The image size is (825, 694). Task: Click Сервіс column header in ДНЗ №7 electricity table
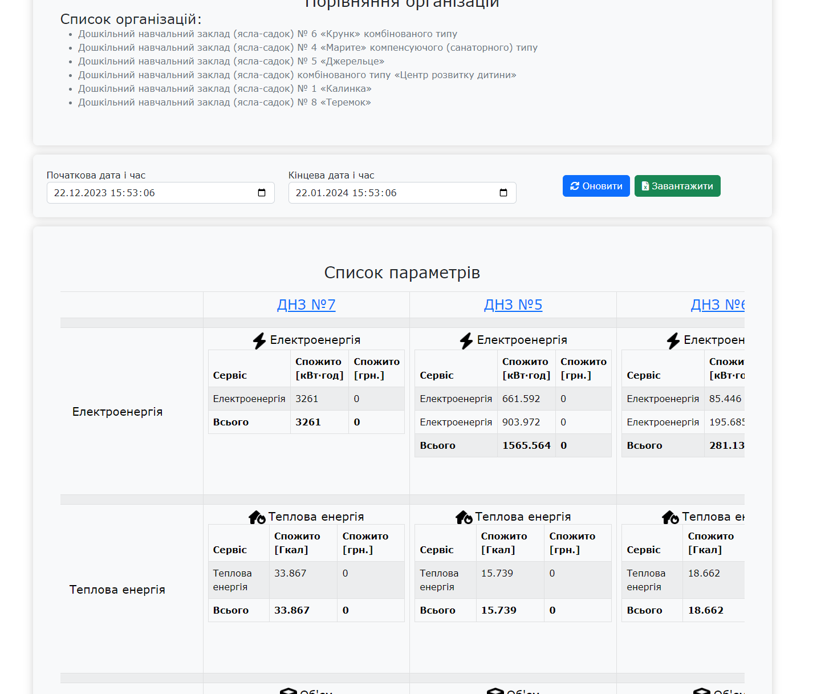point(230,375)
